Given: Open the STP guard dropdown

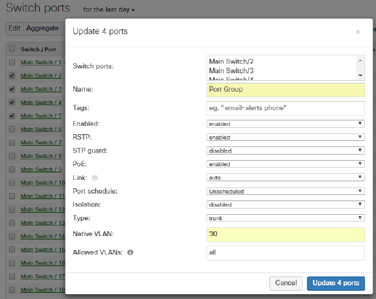Looking at the screenshot, I should pyautogui.click(x=286, y=151).
